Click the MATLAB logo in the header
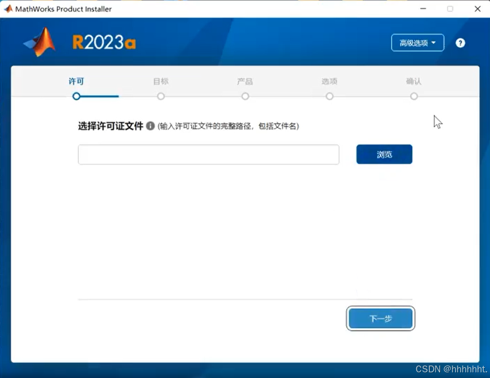The width and height of the screenshot is (490, 378). click(x=40, y=42)
